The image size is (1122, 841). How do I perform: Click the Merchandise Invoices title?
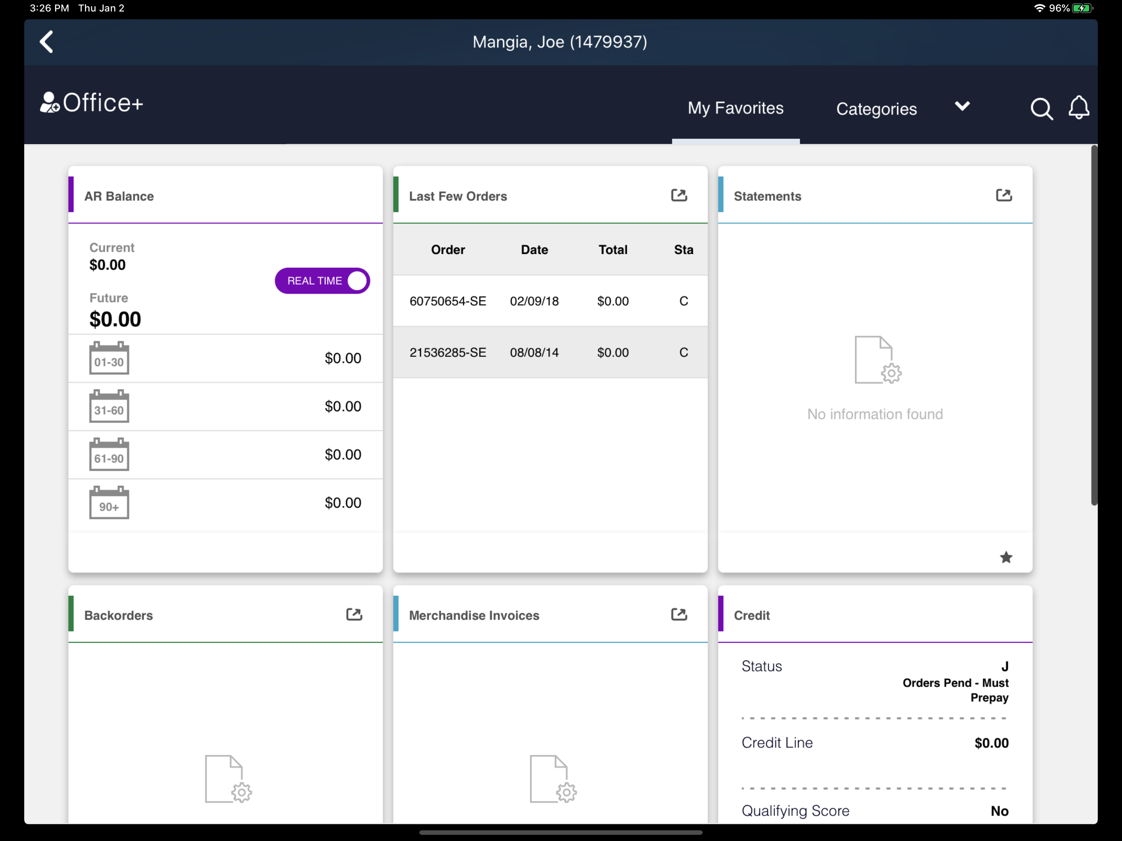point(474,615)
